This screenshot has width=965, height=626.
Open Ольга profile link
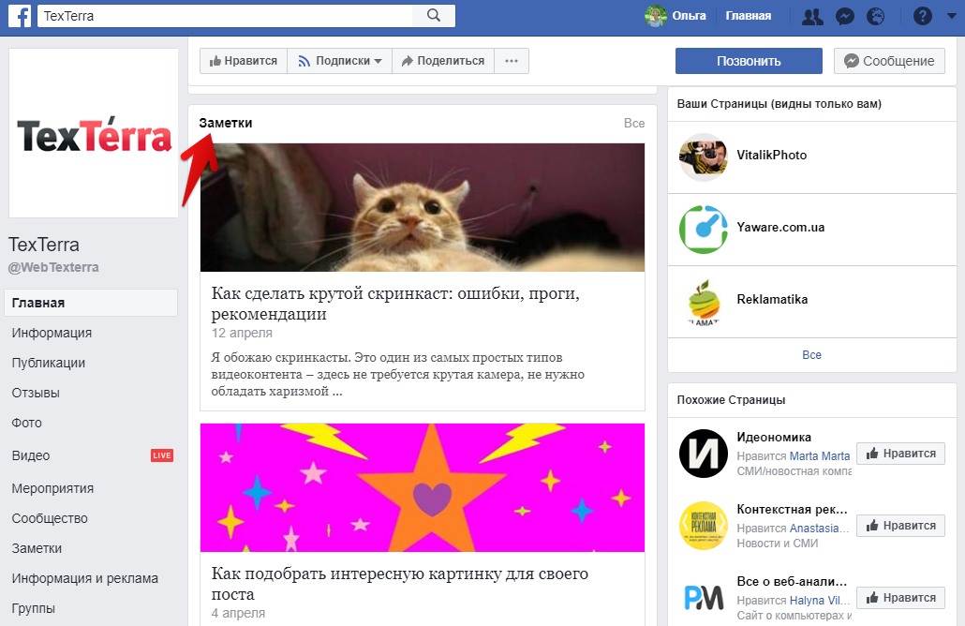tap(689, 16)
